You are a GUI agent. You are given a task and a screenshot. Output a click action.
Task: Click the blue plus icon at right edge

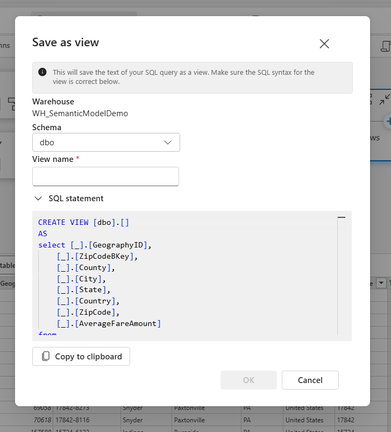[x=387, y=121]
